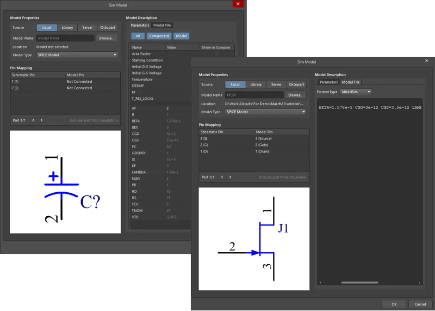The image size is (435, 311).
Task: Open the Format Type MixedSim dropdown
Action: point(356,92)
